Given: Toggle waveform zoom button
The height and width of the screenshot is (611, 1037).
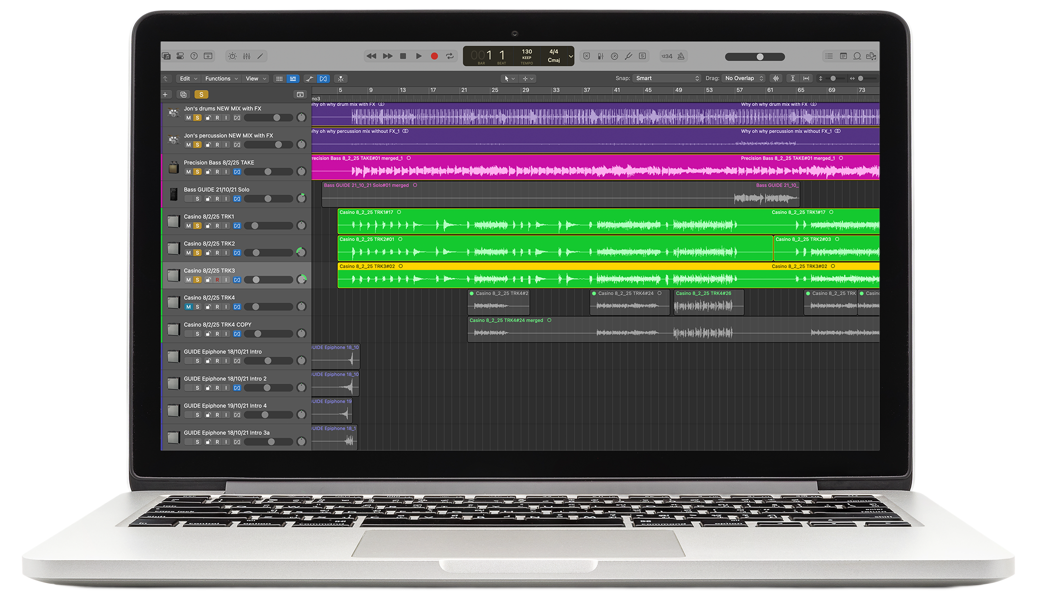Looking at the screenshot, I should pos(775,78).
